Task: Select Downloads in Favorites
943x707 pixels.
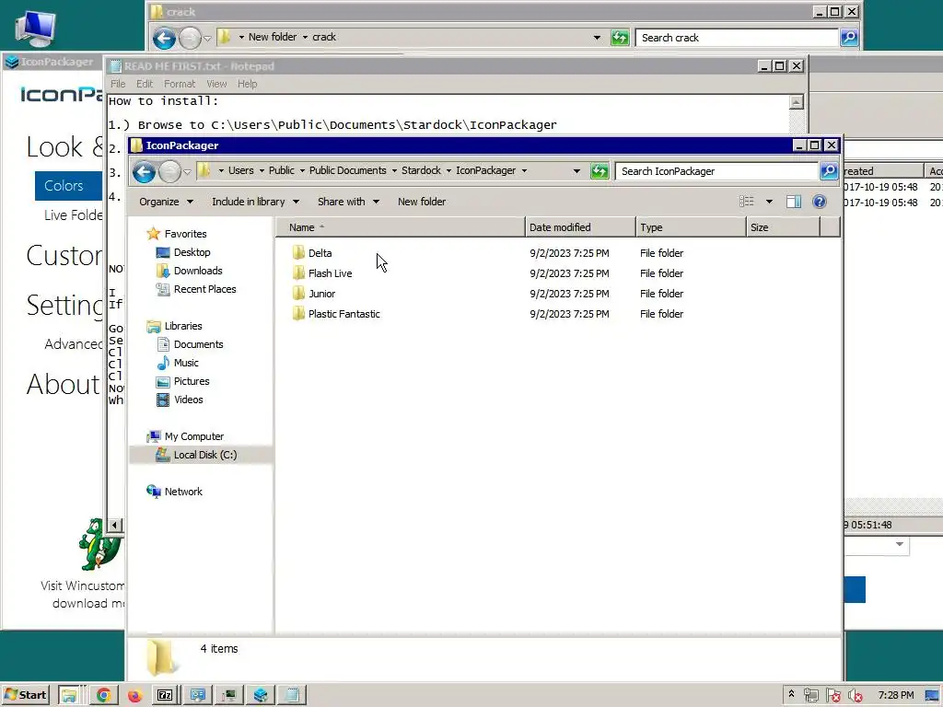Action: pyautogui.click(x=198, y=271)
